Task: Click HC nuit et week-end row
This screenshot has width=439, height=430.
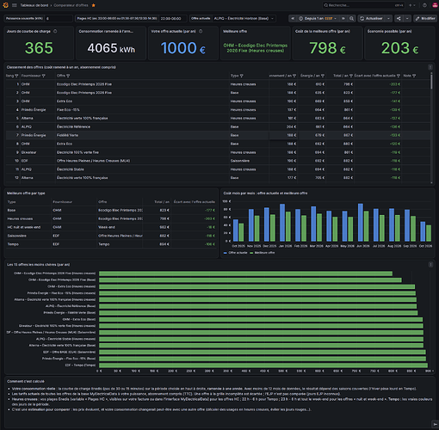Action: tap(111, 227)
